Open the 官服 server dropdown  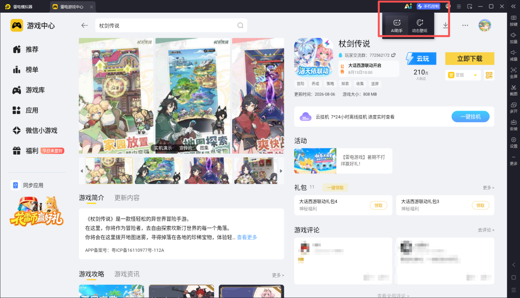point(463,75)
